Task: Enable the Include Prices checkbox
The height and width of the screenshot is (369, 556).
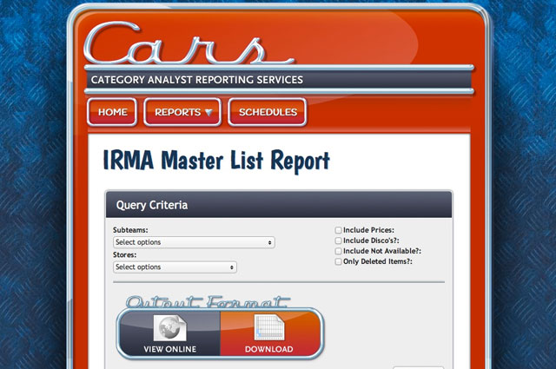Action: [x=339, y=230]
